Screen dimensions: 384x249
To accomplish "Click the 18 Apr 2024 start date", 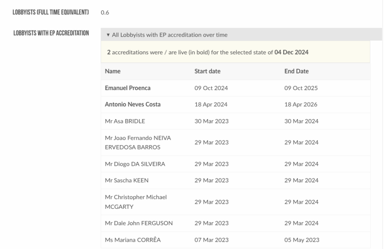I will [x=211, y=104].
